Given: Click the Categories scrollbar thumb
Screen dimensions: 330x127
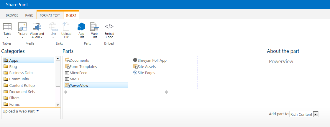Looking at the screenshot, I should point(58,74).
